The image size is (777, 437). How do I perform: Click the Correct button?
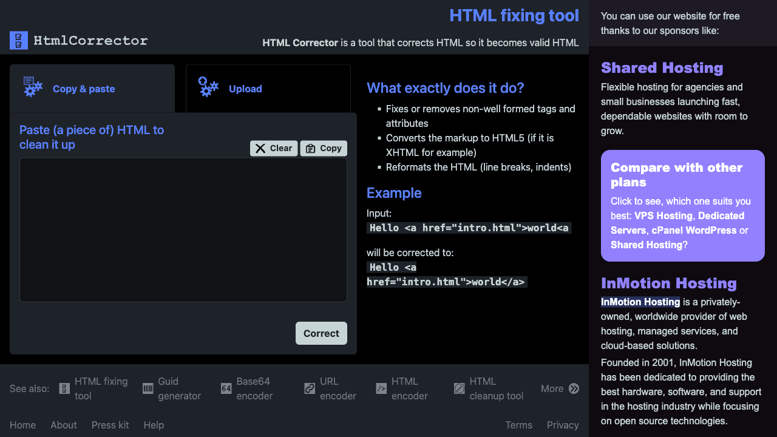point(321,333)
